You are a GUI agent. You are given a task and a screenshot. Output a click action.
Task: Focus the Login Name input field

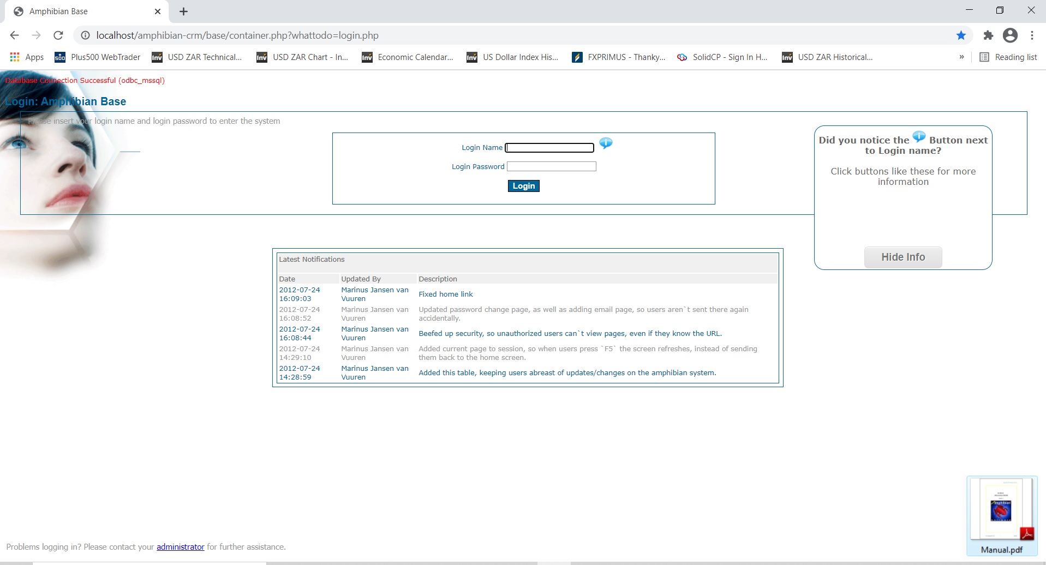[x=549, y=148]
